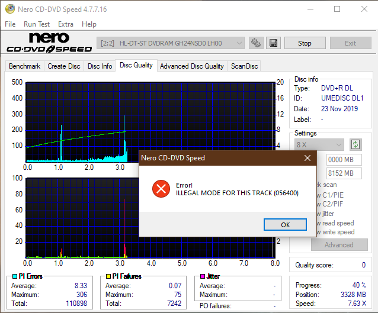Toggle the quick scan option
378x313 pixels.
(x=327, y=185)
